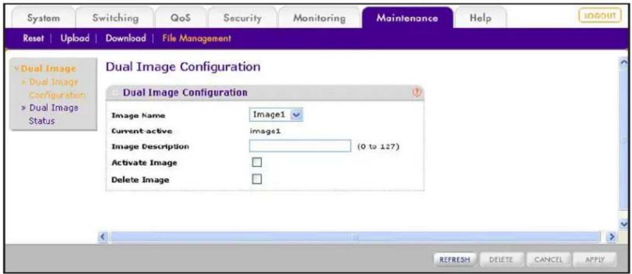
Task: Open the Image Name dropdown
Action: point(276,115)
